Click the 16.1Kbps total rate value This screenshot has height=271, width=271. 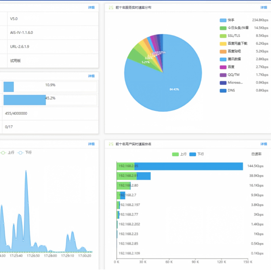pyautogui.click(x=256, y=185)
